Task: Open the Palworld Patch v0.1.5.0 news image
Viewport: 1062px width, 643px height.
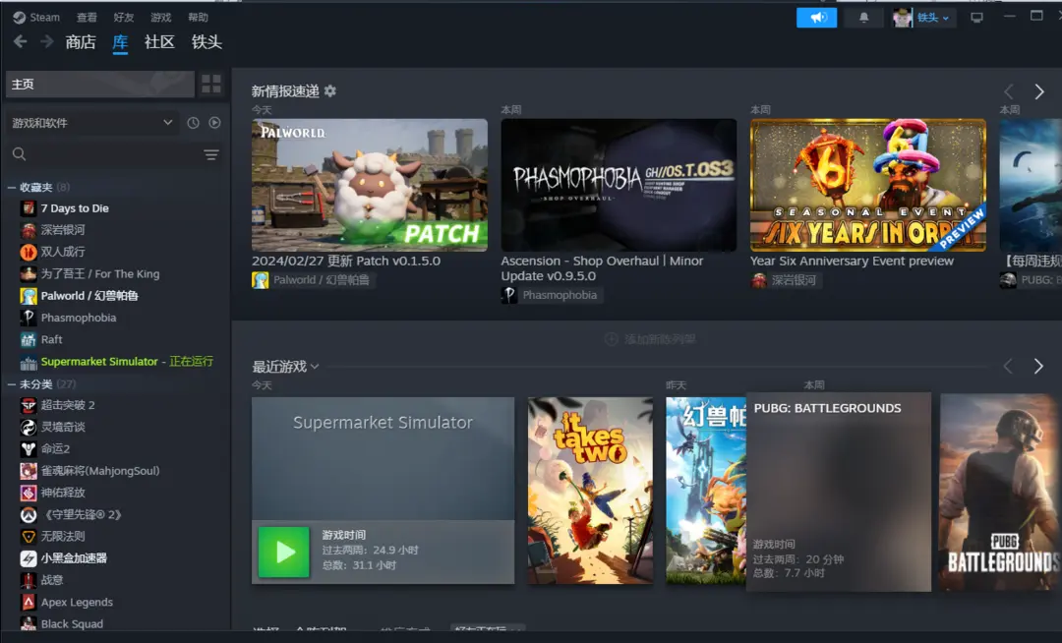Action: point(369,186)
